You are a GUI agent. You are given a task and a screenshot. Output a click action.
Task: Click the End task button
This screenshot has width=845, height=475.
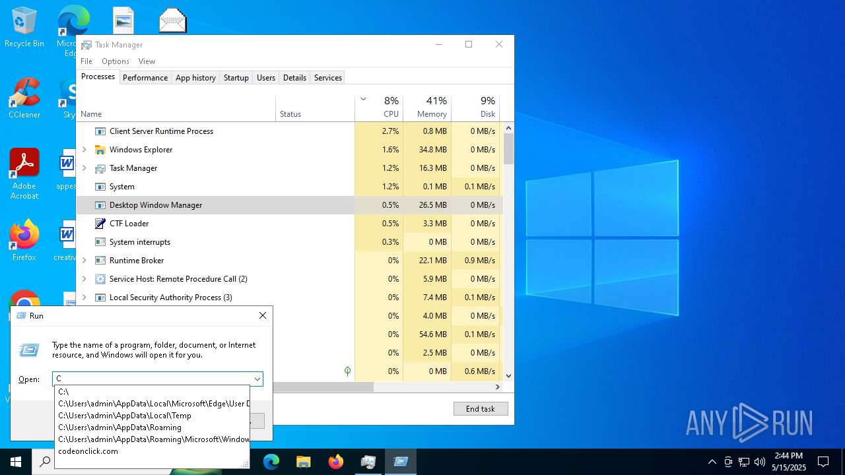481,409
